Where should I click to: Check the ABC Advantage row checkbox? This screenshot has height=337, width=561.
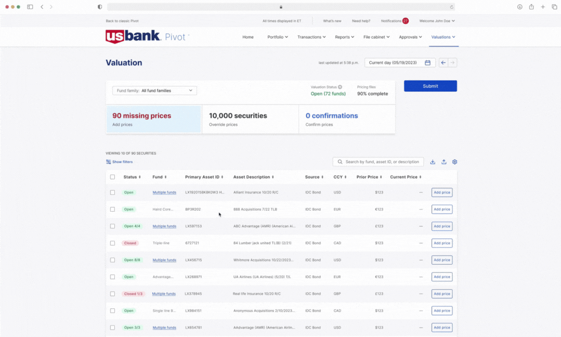click(112, 226)
